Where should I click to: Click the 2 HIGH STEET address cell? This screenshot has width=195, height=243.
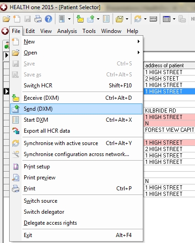click(x=169, y=79)
